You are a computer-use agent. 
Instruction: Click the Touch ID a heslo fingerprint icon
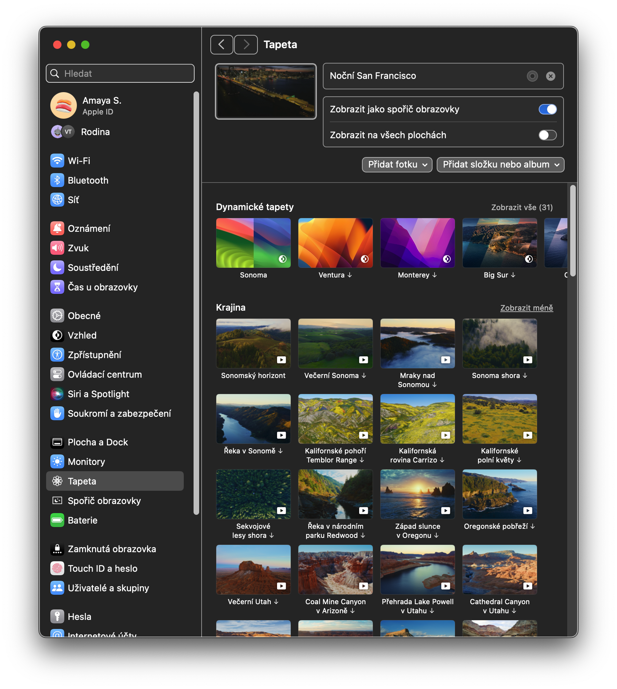[x=57, y=568]
